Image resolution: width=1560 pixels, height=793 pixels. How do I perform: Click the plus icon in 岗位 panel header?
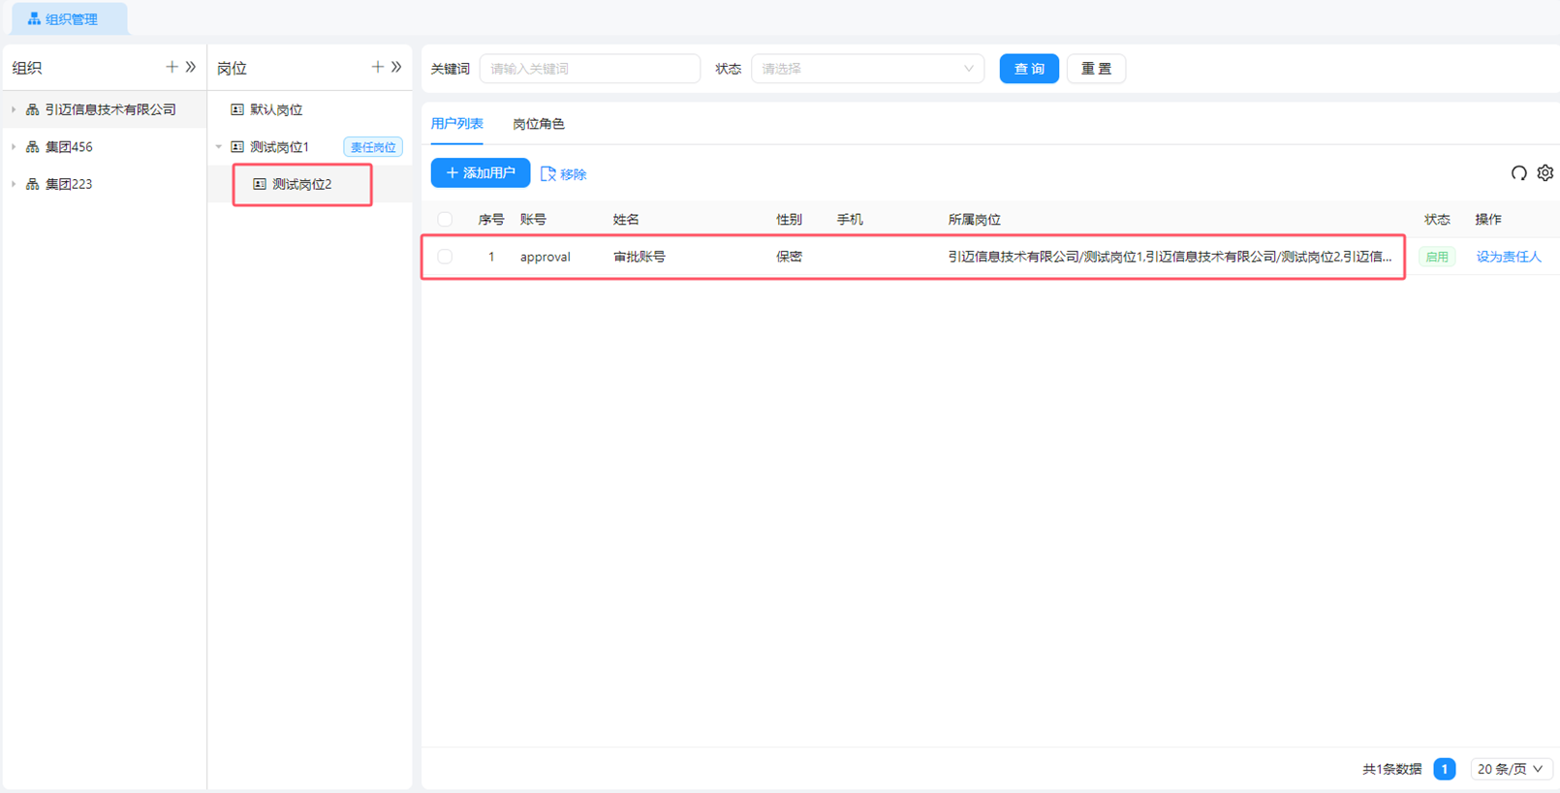click(x=377, y=67)
